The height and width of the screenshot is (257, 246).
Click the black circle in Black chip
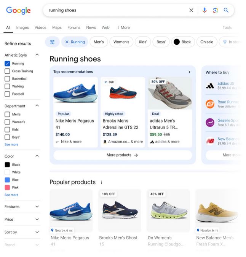click(177, 42)
